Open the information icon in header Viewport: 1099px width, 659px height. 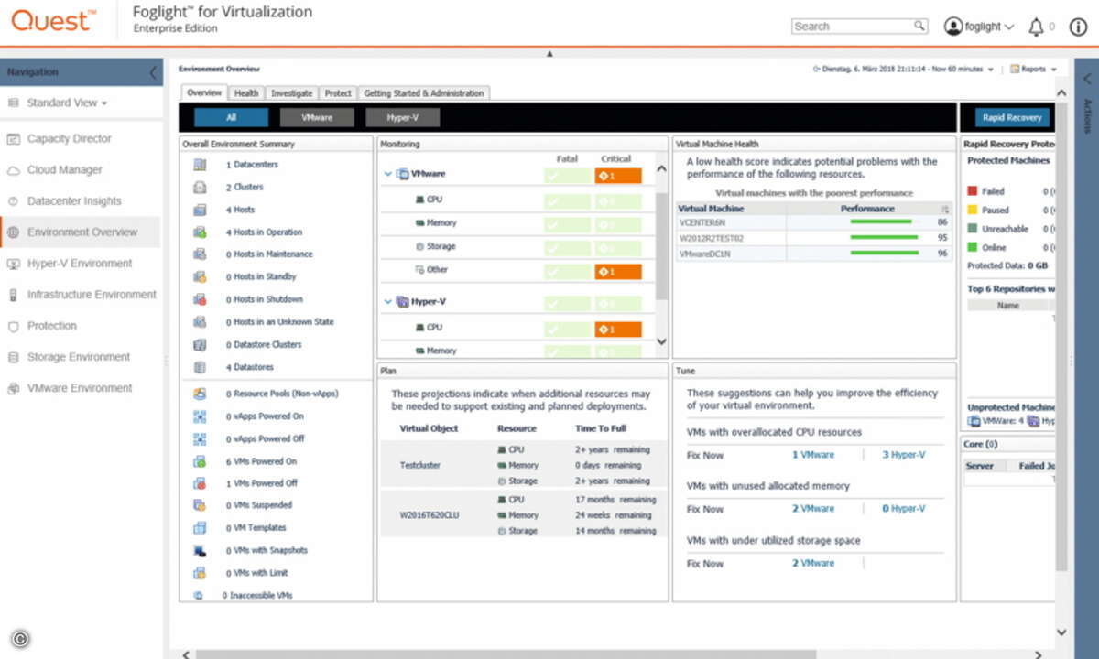pyautogui.click(x=1078, y=27)
